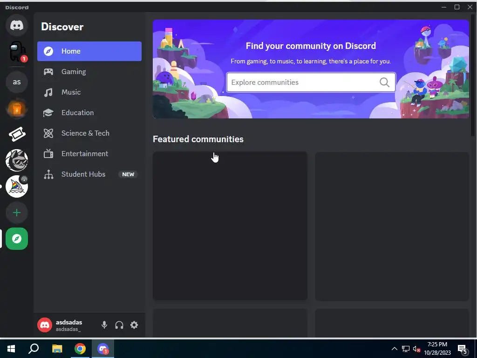Screen dimensions: 477x358
Task: Open the ticket server icon
Action: tap(17, 134)
